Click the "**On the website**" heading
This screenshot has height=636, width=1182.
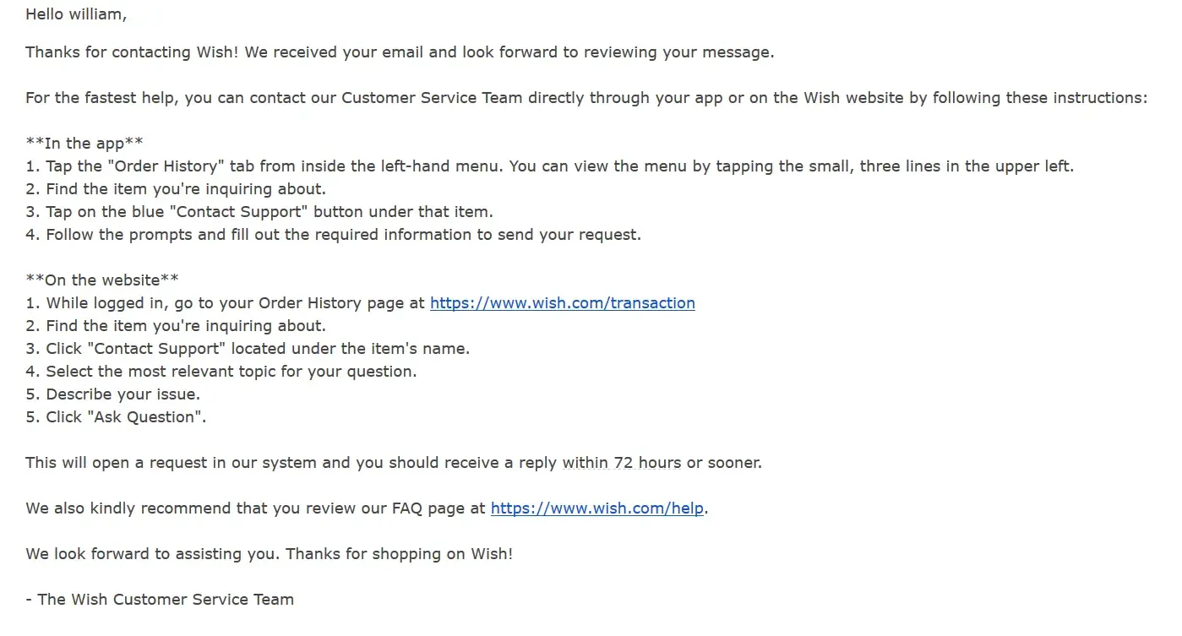tap(102, 280)
